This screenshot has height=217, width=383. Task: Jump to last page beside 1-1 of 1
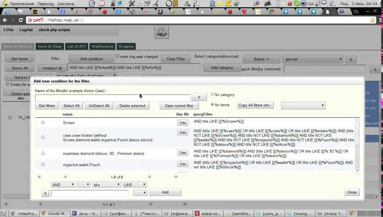(x=185, y=204)
